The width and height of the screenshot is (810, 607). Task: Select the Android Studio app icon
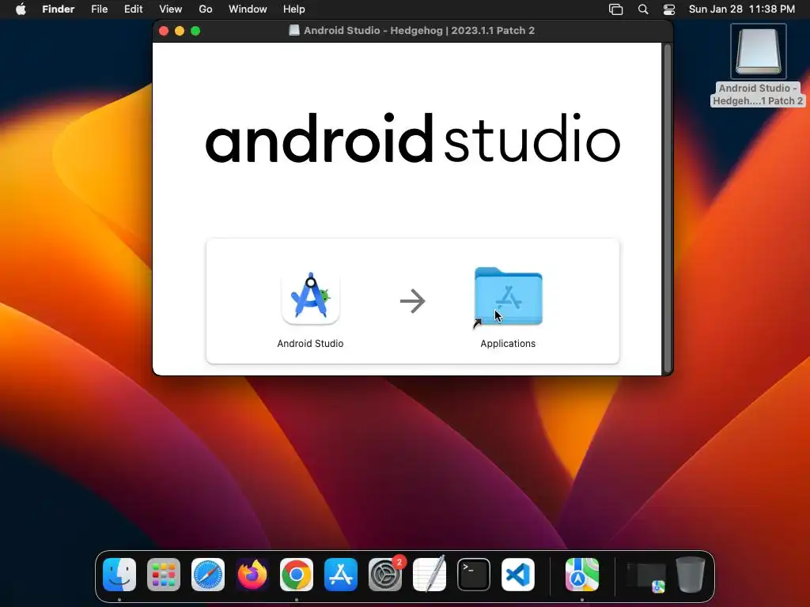[x=310, y=298]
